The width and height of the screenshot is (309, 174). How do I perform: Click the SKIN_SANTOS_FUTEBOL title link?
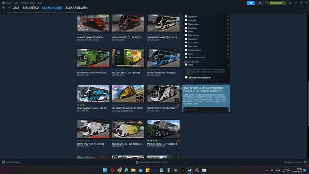[x=92, y=144]
